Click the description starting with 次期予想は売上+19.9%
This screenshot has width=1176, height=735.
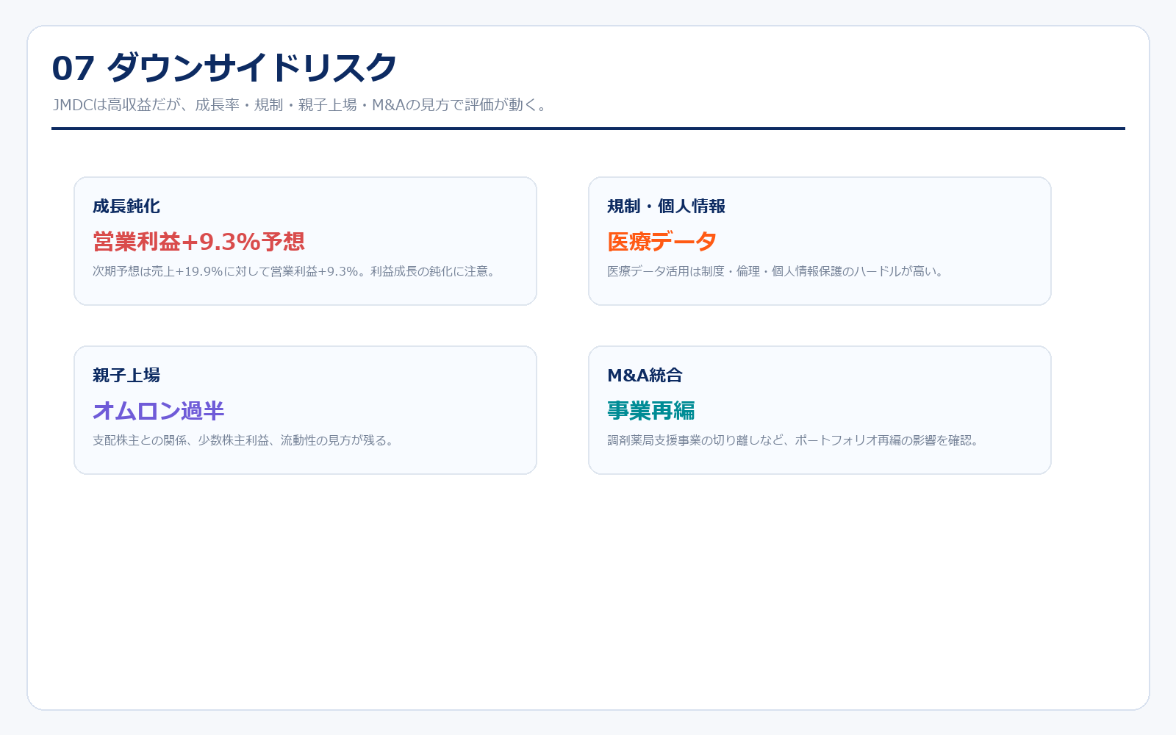295,271
